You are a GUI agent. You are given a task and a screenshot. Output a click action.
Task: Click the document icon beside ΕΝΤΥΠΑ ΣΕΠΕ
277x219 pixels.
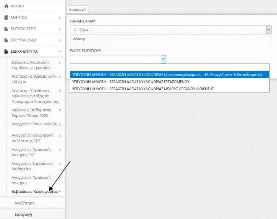coord(6,29)
